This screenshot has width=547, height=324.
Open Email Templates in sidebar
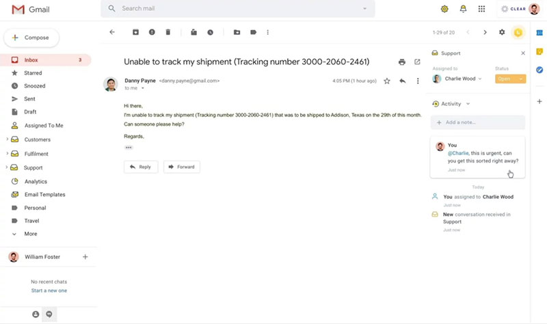[x=45, y=195]
